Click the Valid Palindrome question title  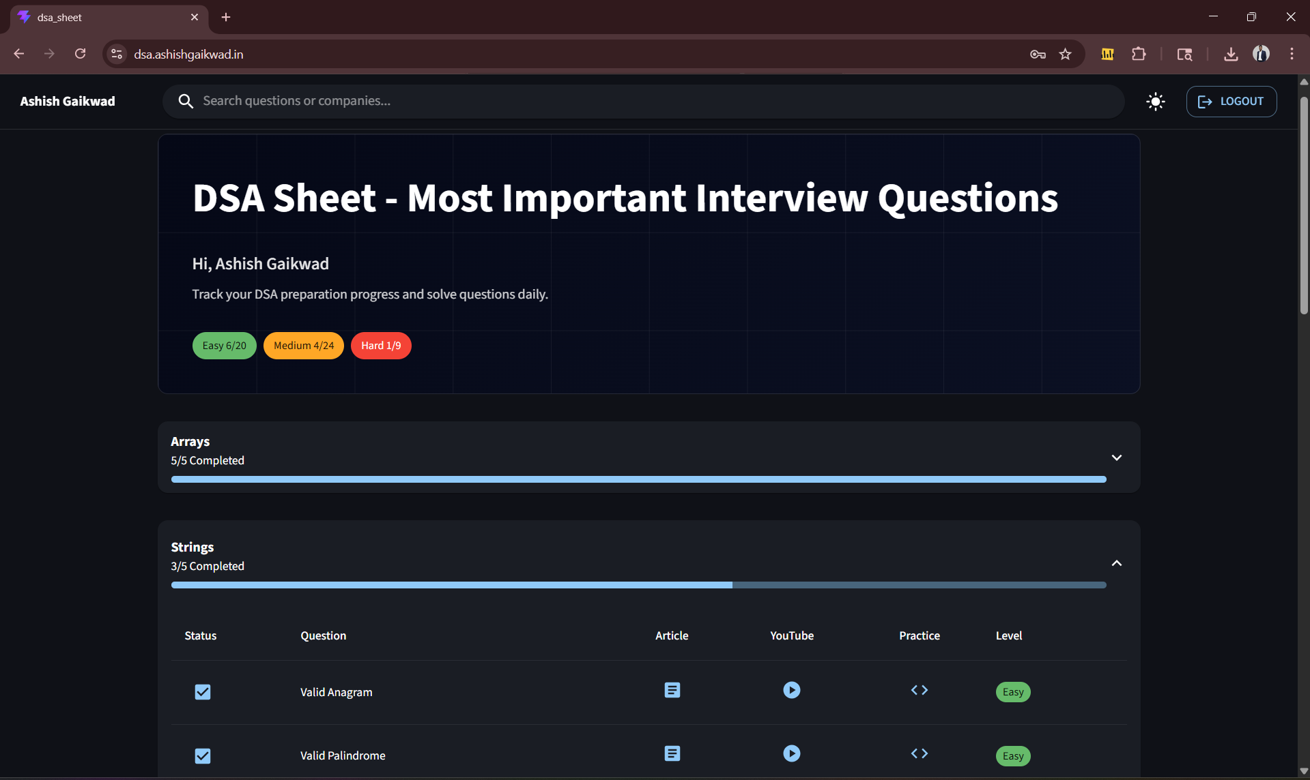click(343, 755)
